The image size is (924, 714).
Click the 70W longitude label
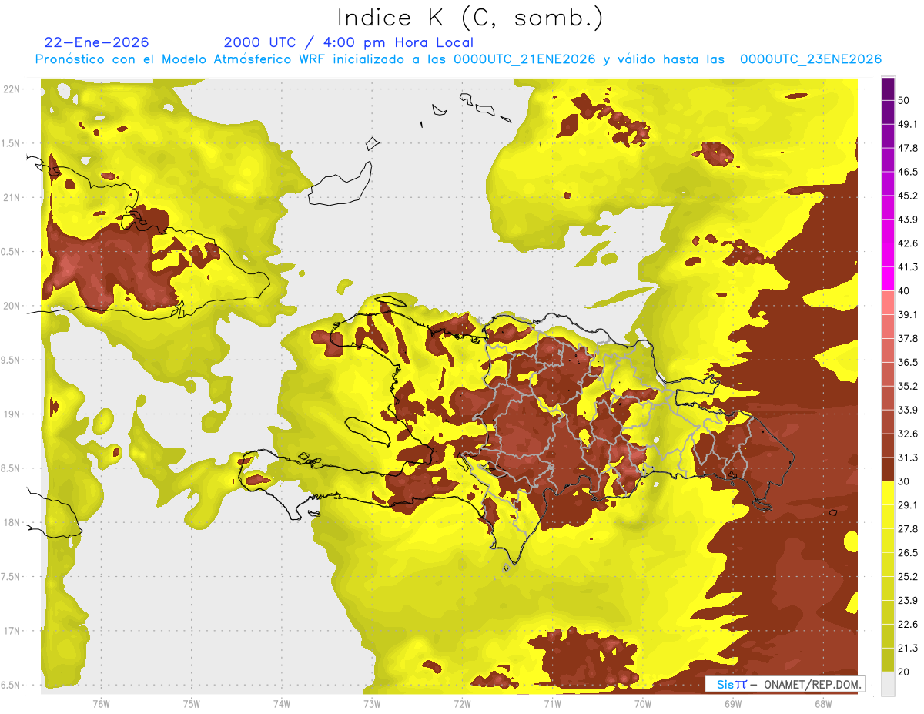point(643,703)
